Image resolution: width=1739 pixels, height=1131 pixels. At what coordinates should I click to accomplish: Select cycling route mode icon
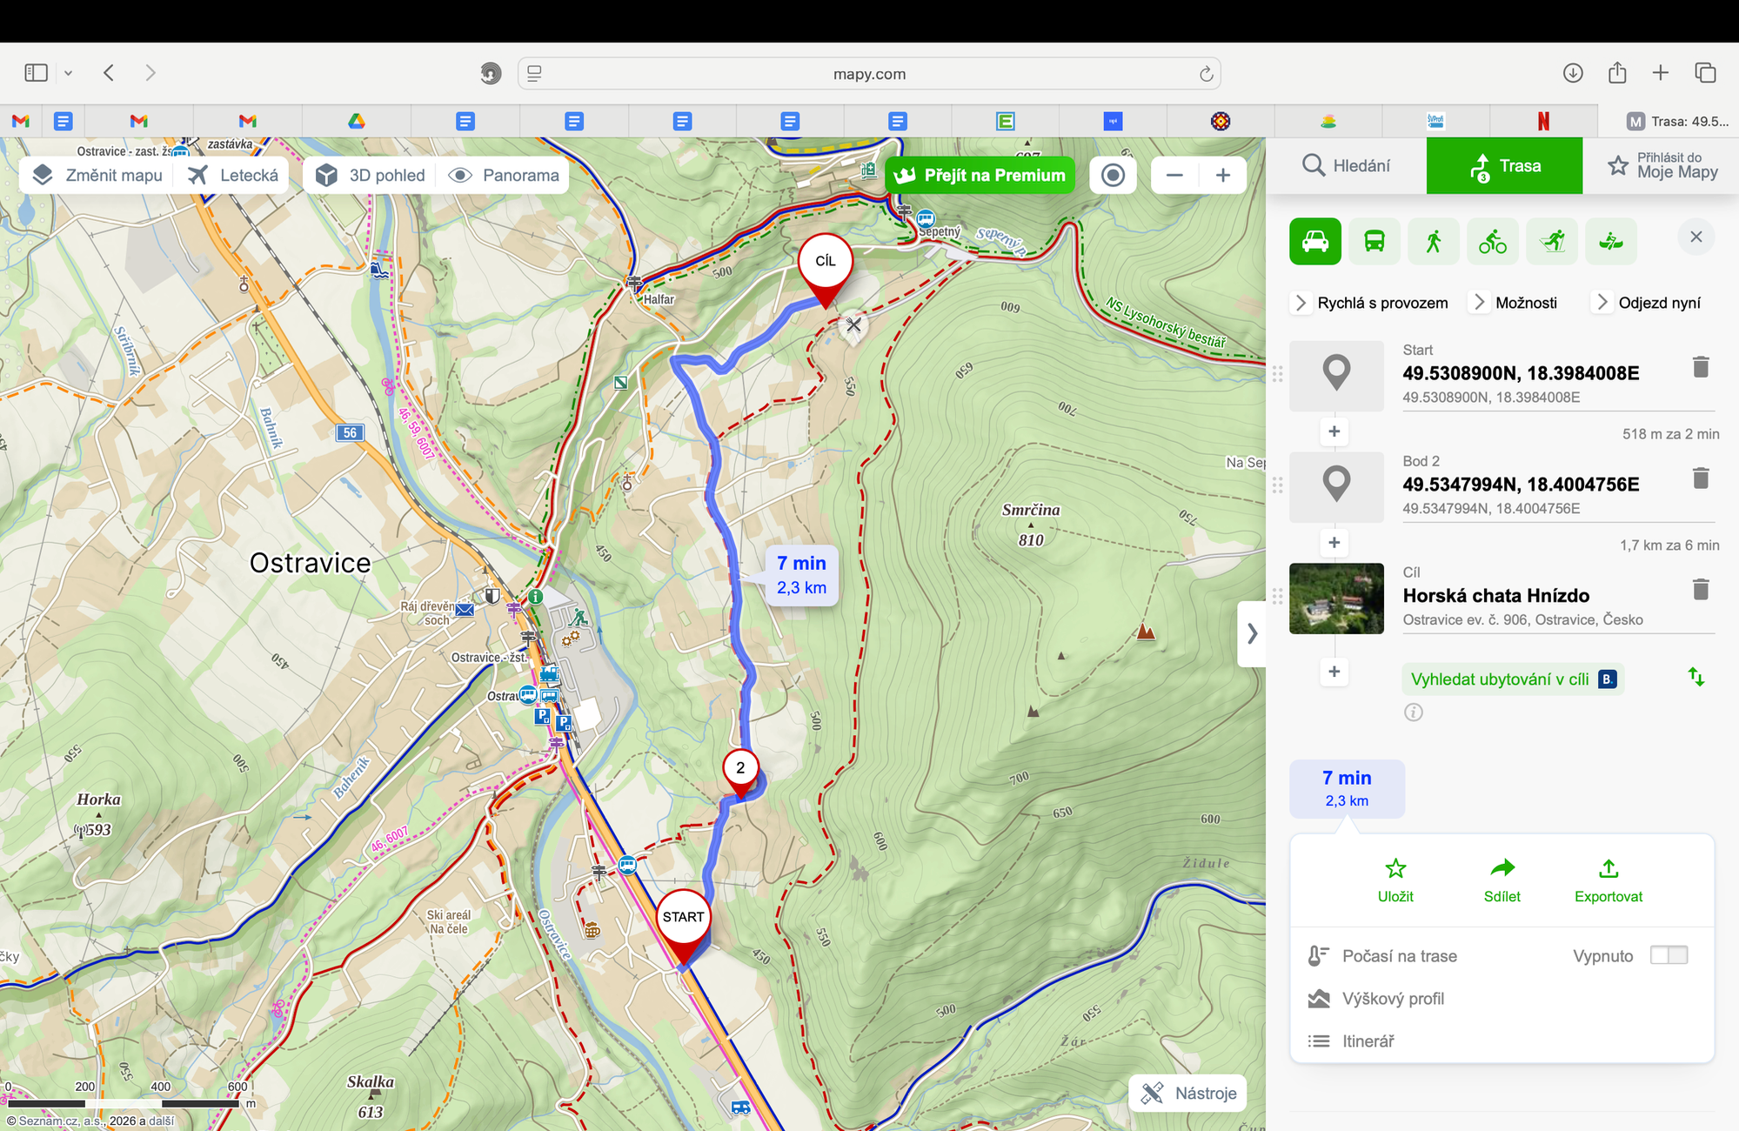click(1493, 240)
